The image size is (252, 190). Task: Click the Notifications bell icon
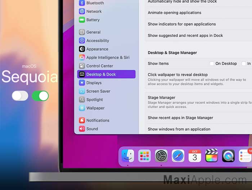pyautogui.click(x=82, y=120)
